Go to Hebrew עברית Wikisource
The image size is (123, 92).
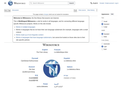(66, 75)
